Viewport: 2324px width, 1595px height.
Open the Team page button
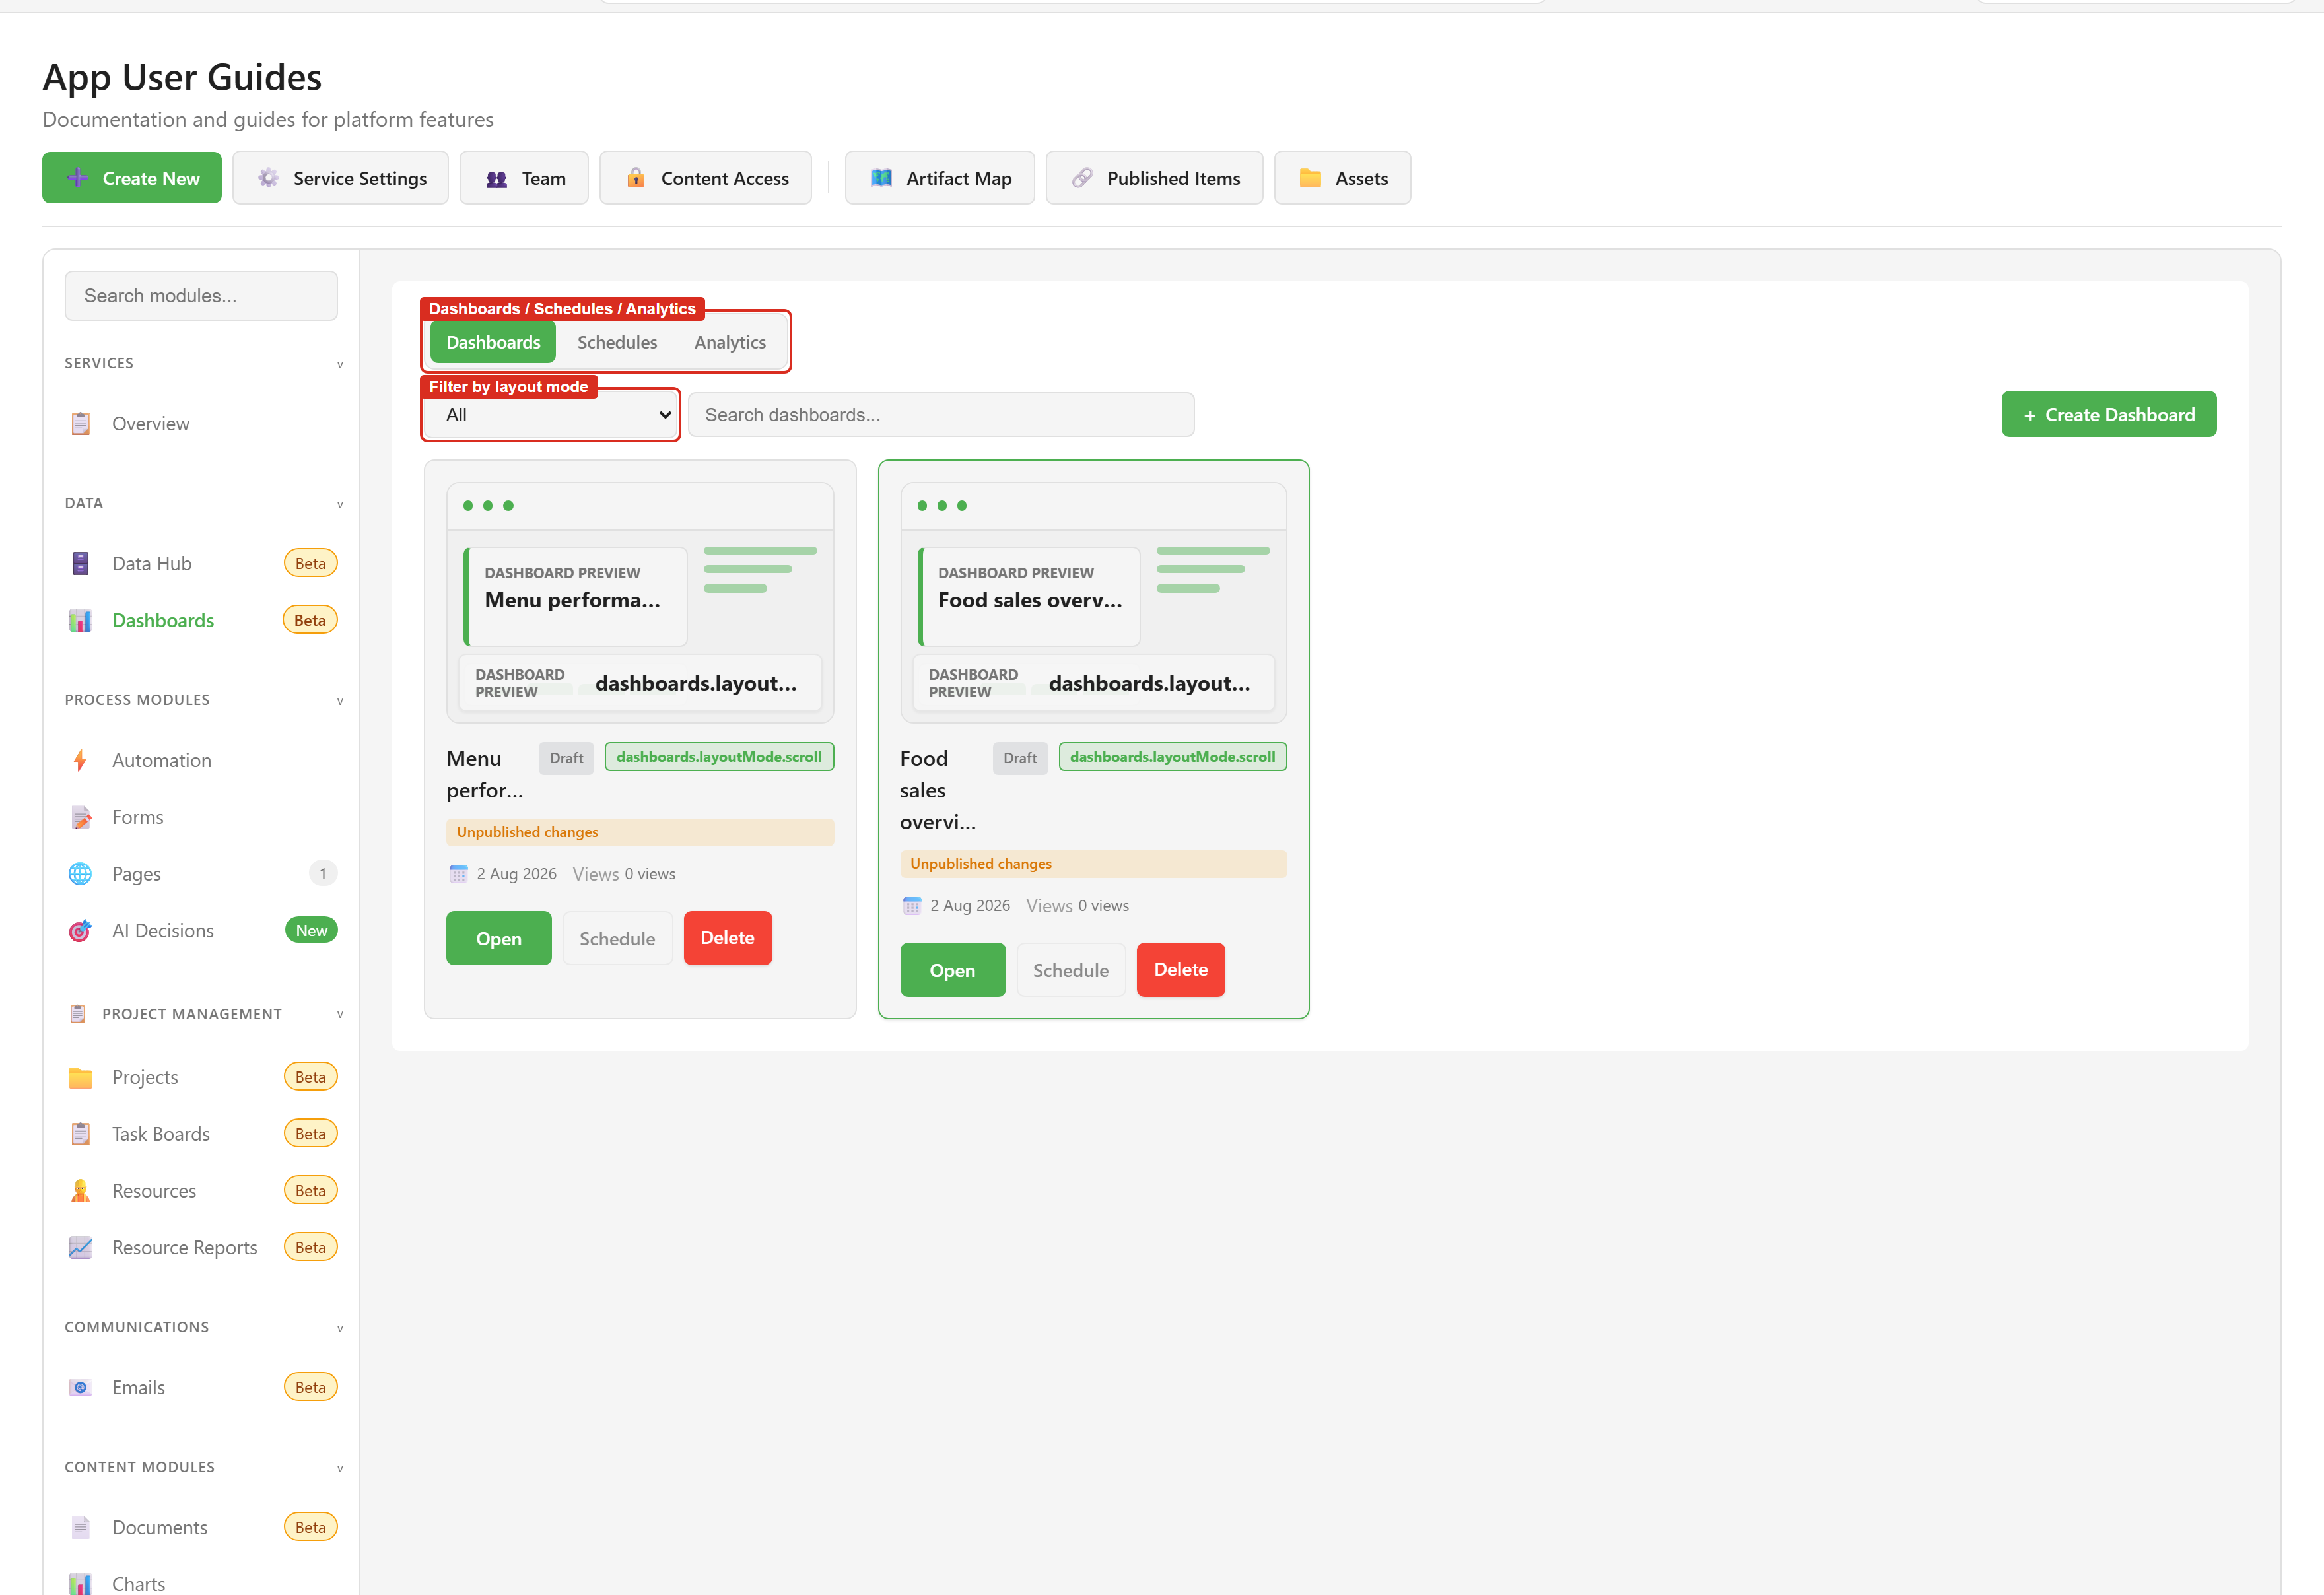click(x=524, y=178)
